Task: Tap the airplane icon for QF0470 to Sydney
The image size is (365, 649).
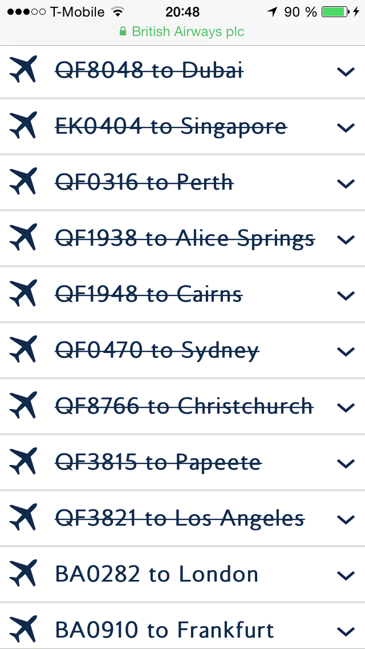Action: 23,350
